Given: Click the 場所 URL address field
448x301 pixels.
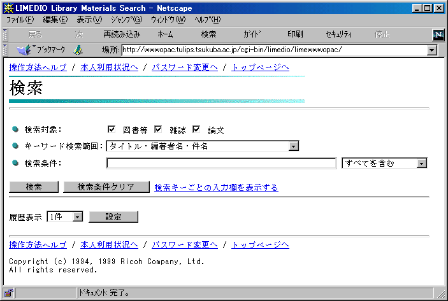Looking at the screenshot, I should coord(274,50).
